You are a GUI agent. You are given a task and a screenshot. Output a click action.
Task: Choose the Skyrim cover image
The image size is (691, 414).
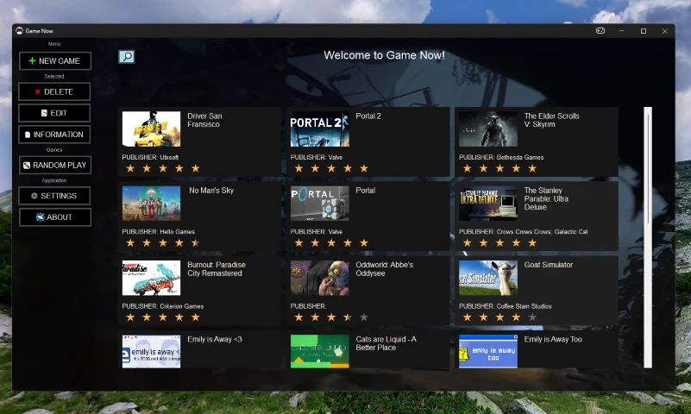[488, 129]
